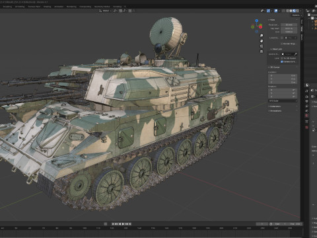Enable the Local Camera checkbox
Screen dimensions: 317x238
click(282, 38)
